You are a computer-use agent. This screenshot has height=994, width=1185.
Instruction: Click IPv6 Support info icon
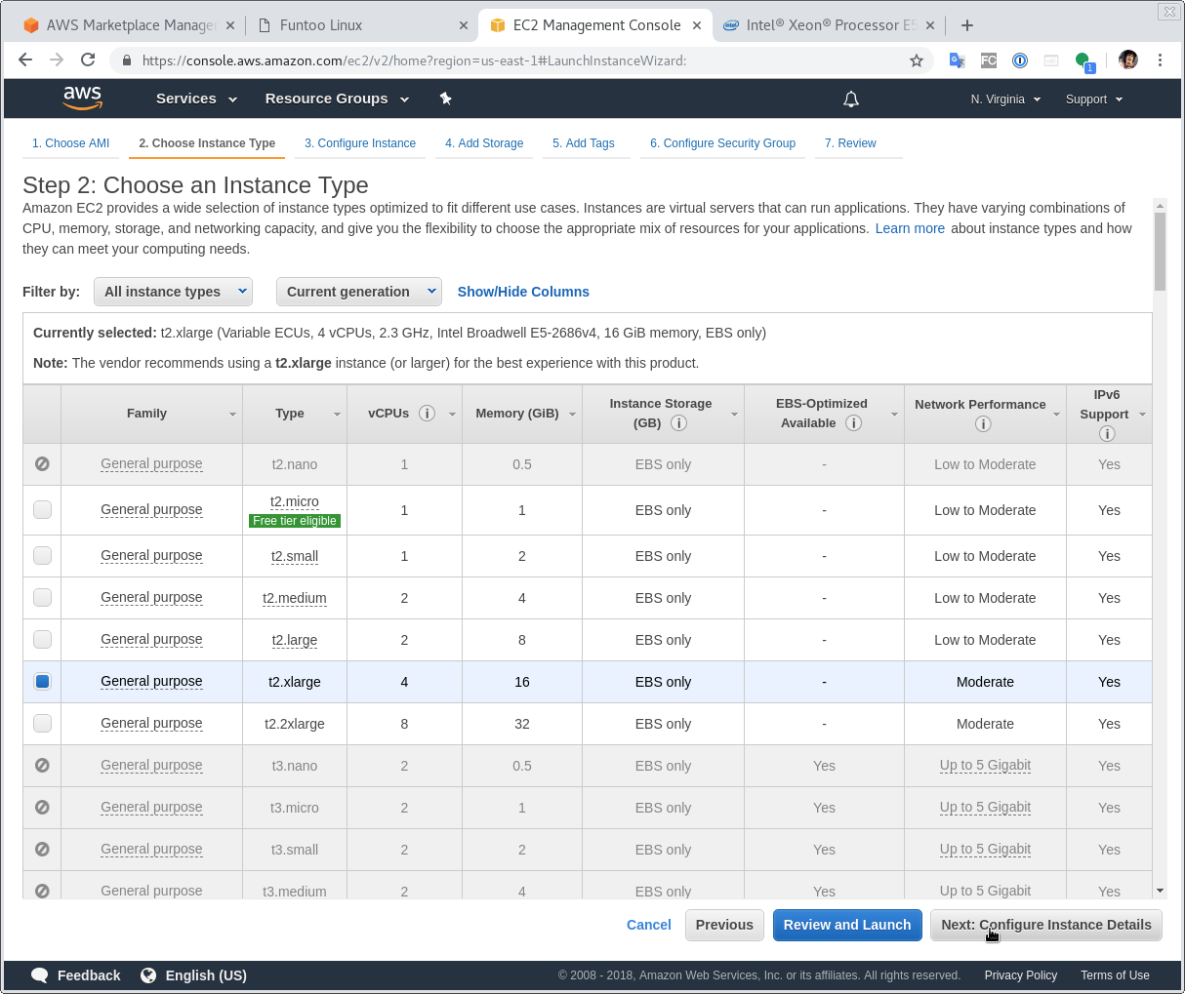1107,434
